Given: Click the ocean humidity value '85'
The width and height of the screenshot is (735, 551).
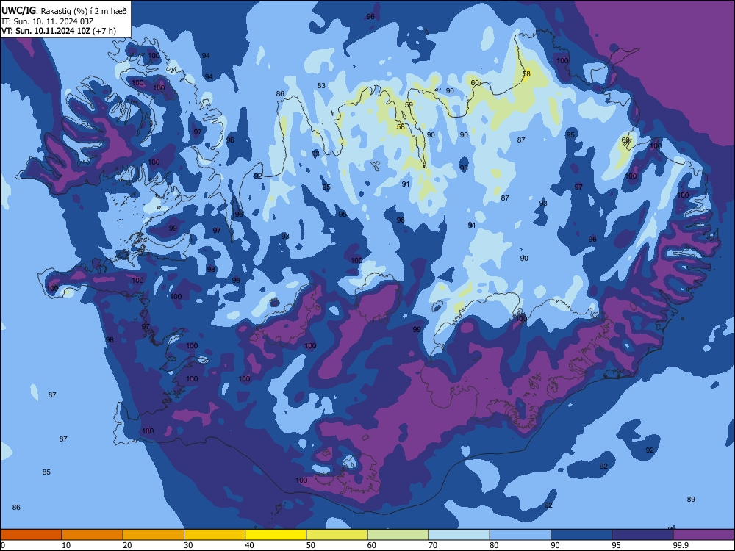Looking at the screenshot, I should pos(46,472).
